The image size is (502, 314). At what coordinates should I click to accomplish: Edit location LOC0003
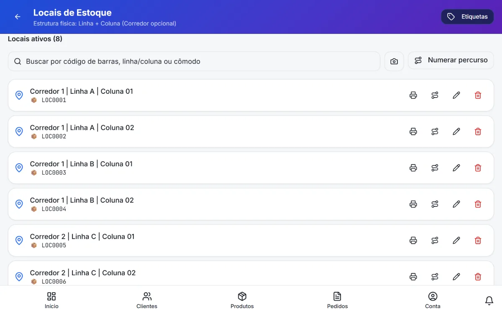click(x=456, y=168)
